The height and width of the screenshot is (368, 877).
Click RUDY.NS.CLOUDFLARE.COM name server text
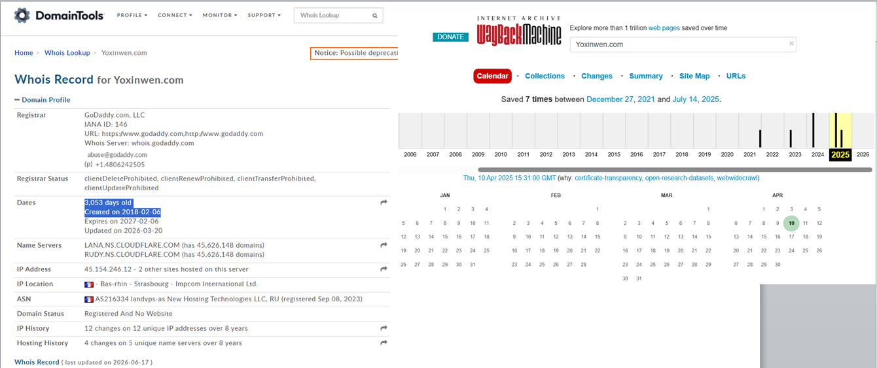(x=132, y=254)
